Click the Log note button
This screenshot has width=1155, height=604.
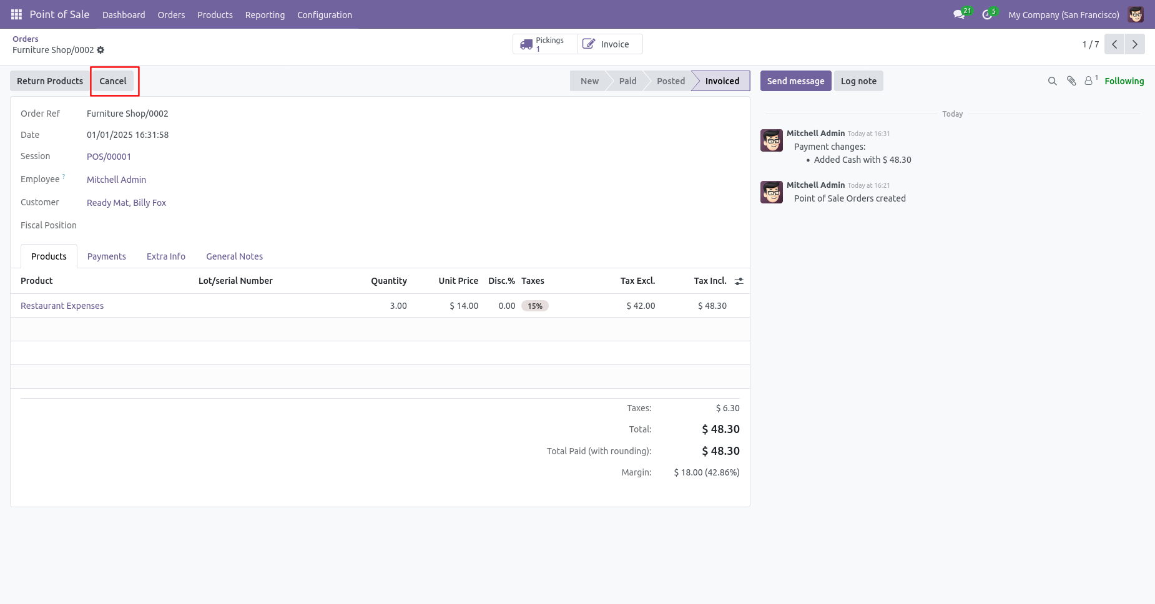pyautogui.click(x=858, y=81)
